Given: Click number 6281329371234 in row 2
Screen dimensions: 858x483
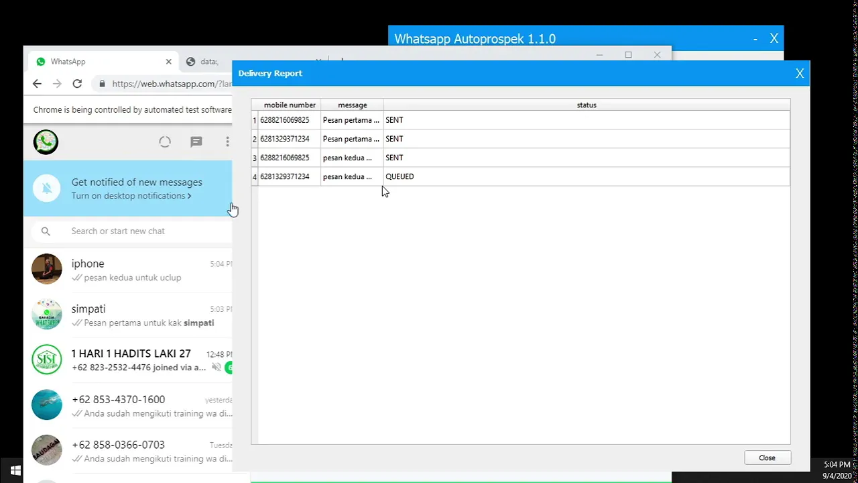Looking at the screenshot, I should 290,139.
